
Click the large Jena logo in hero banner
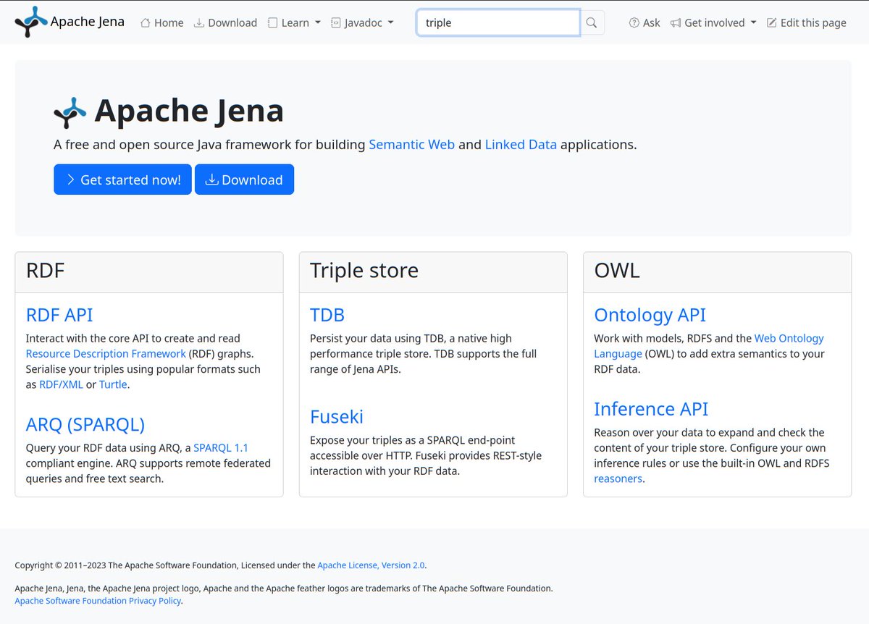(x=70, y=111)
